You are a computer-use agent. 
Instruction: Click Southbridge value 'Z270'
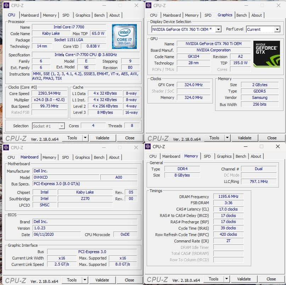pos(85,199)
